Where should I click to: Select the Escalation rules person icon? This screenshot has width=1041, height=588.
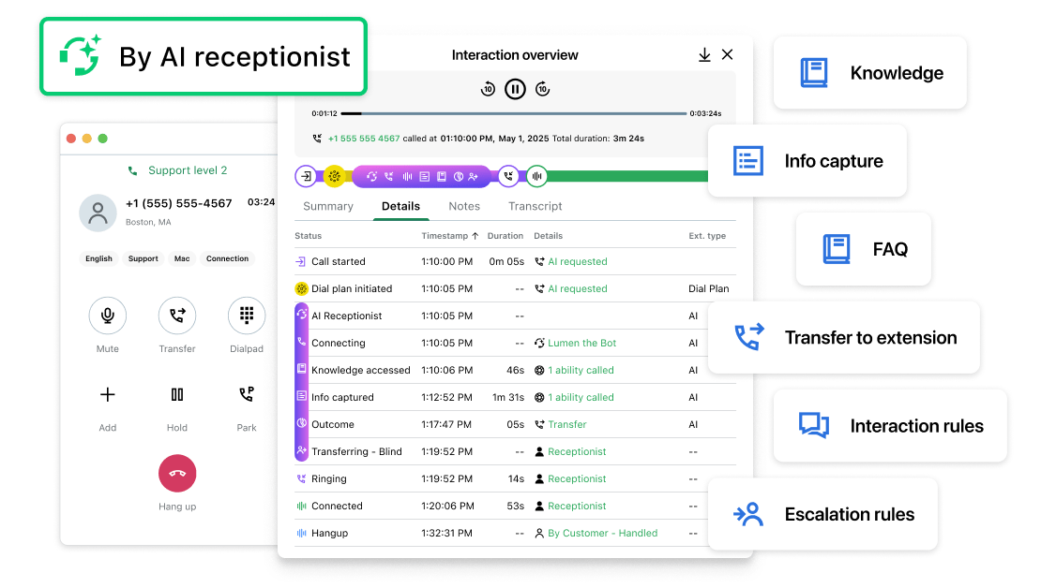747,513
